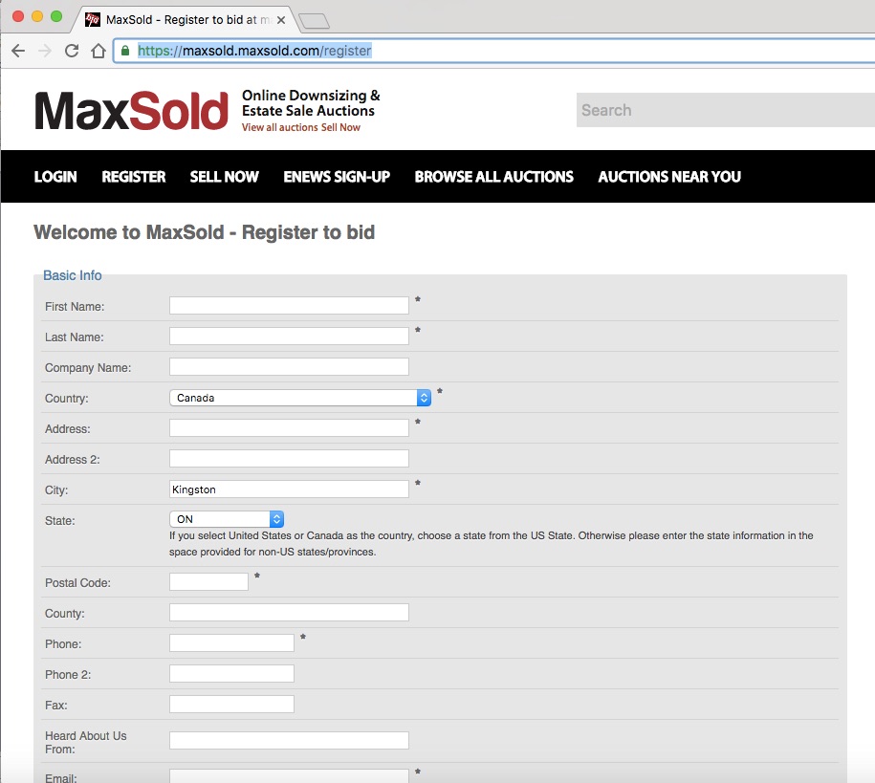
Task: Click the green padlock security icon
Action: point(125,51)
